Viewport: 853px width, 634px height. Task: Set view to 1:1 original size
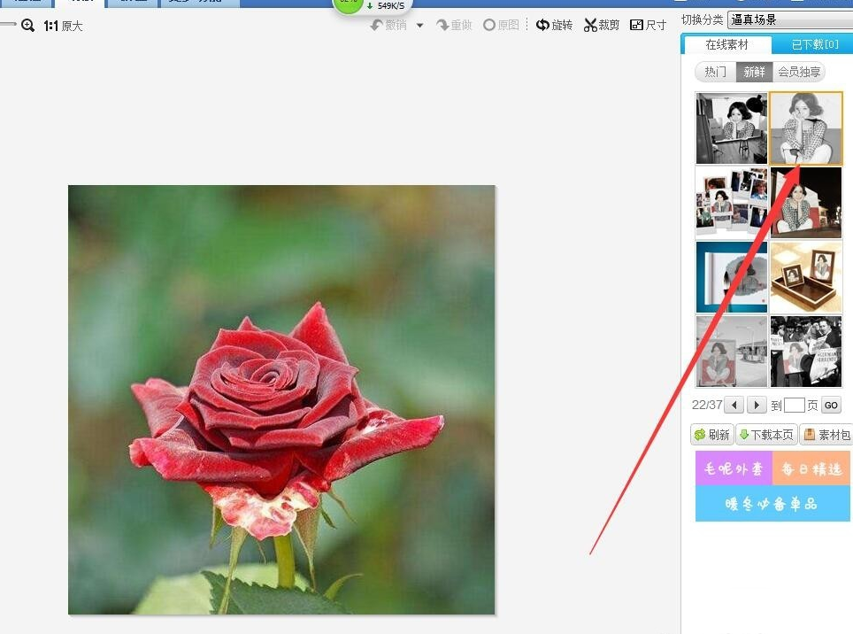pyautogui.click(x=63, y=26)
